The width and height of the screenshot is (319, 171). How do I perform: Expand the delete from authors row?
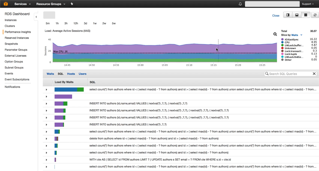[46, 139]
